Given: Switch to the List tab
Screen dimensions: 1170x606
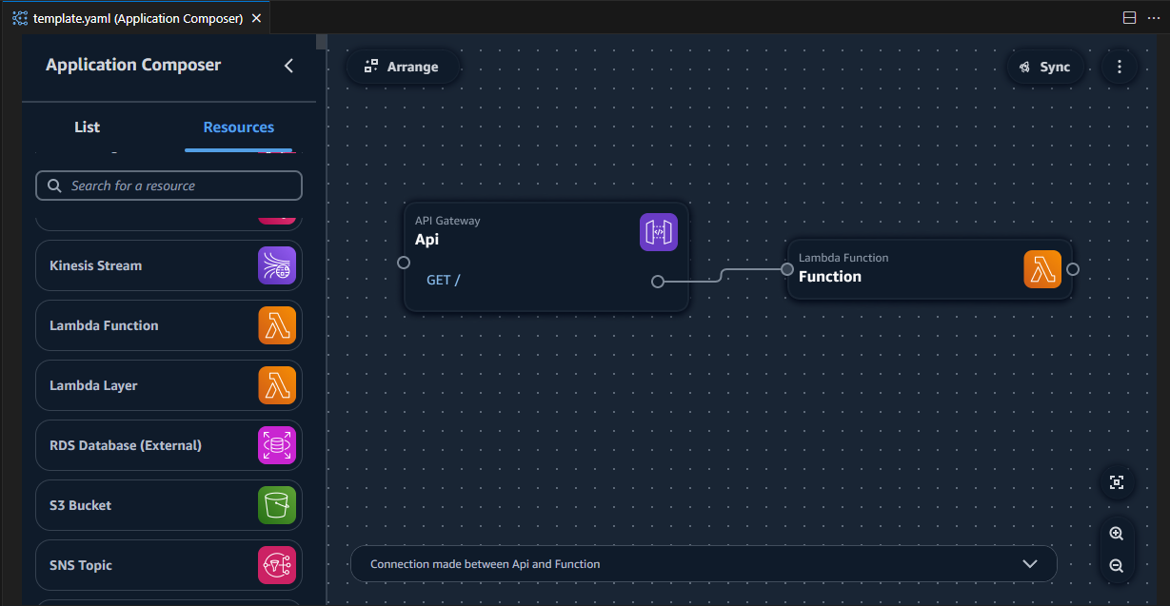Looking at the screenshot, I should pos(87,127).
